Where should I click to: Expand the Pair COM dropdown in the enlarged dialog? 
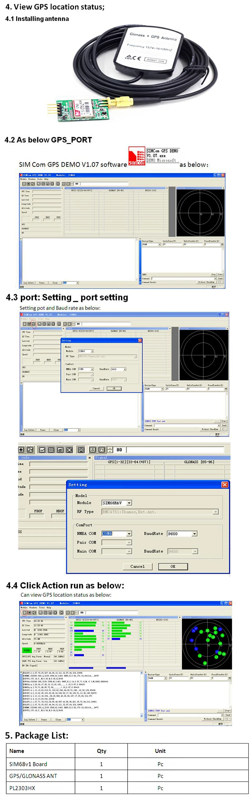pyautogui.click(x=129, y=542)
